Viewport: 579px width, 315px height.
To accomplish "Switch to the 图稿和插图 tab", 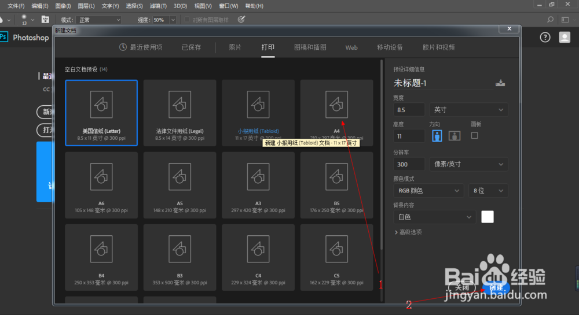I will (310, 47).
